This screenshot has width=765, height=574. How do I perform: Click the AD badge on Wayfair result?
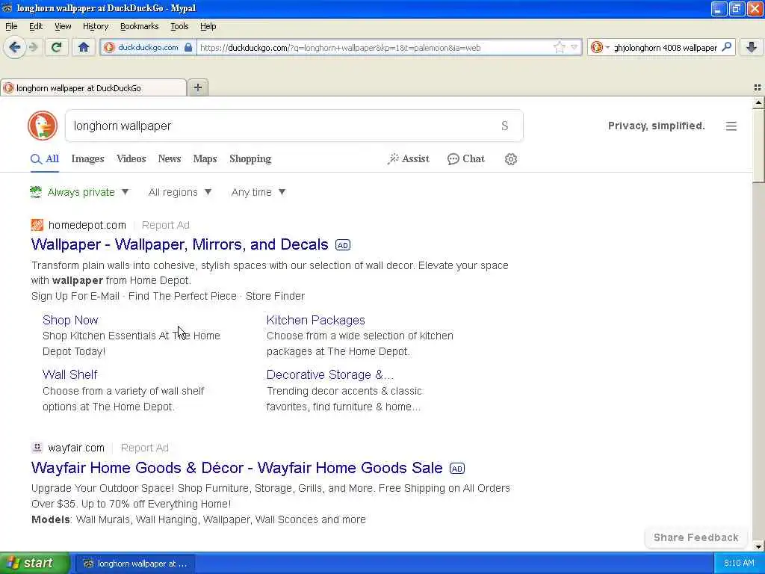(457, 469)
